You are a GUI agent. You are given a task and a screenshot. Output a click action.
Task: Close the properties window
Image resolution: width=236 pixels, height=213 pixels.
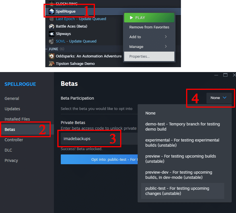[234, 75]
